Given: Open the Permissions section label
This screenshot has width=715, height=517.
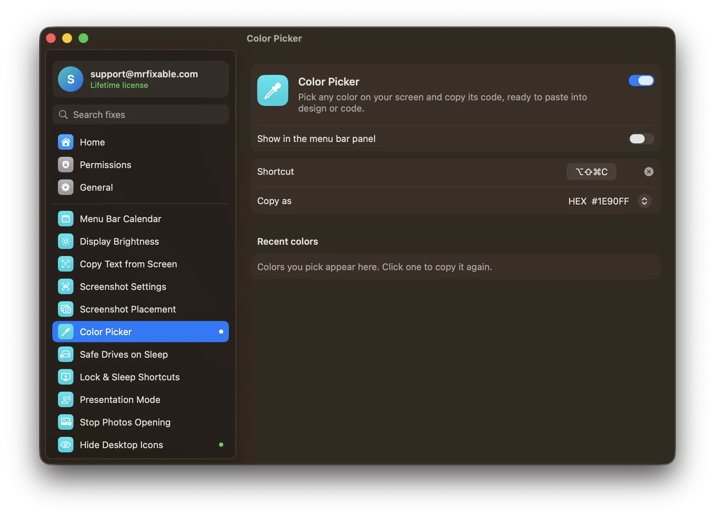Looking at the screenshot, I should pyautogui.click(x=105, y=165).
